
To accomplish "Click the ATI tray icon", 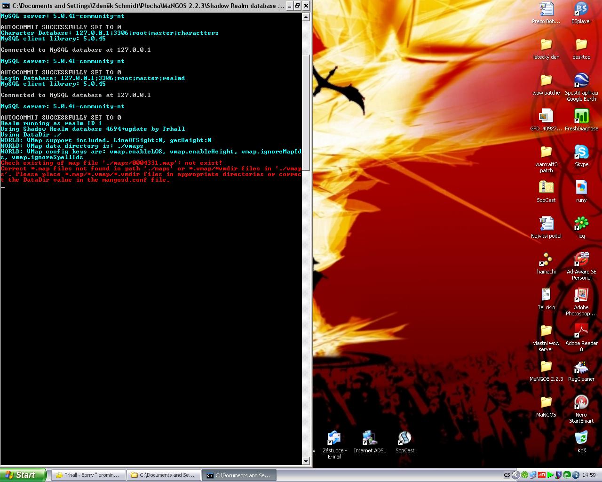I will pos(542,475).
